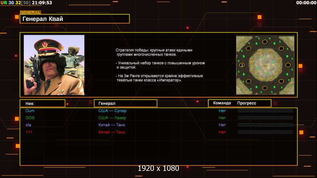Click General Kwai's portrait image
317x178 pixels.
coord(54,65)
